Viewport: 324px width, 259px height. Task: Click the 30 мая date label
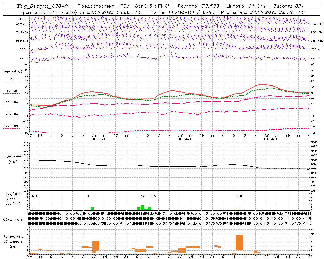pyautogui.click(x=185, y=139)
